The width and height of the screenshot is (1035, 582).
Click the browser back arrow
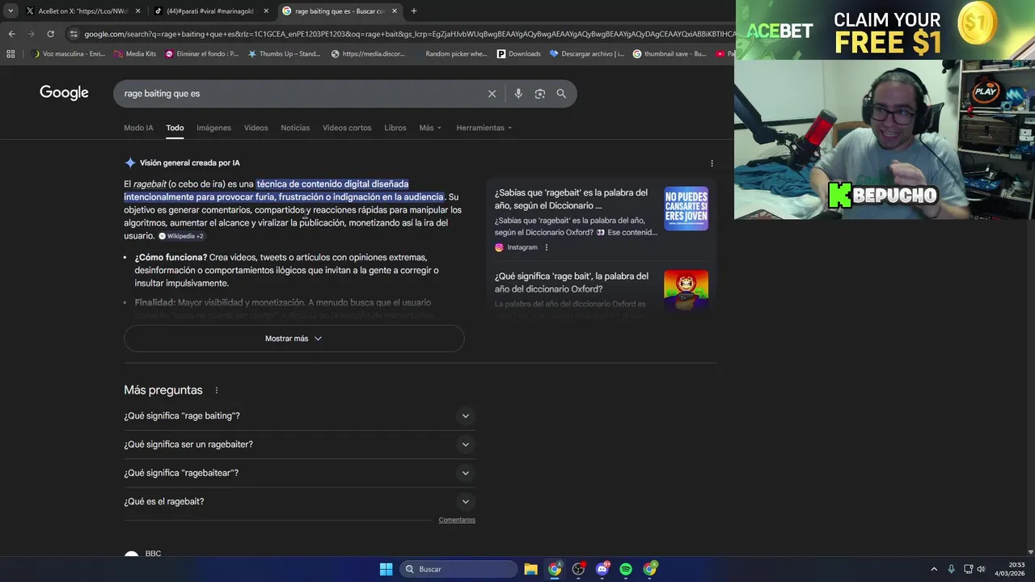pyautogui.click(x=11, y=34)
